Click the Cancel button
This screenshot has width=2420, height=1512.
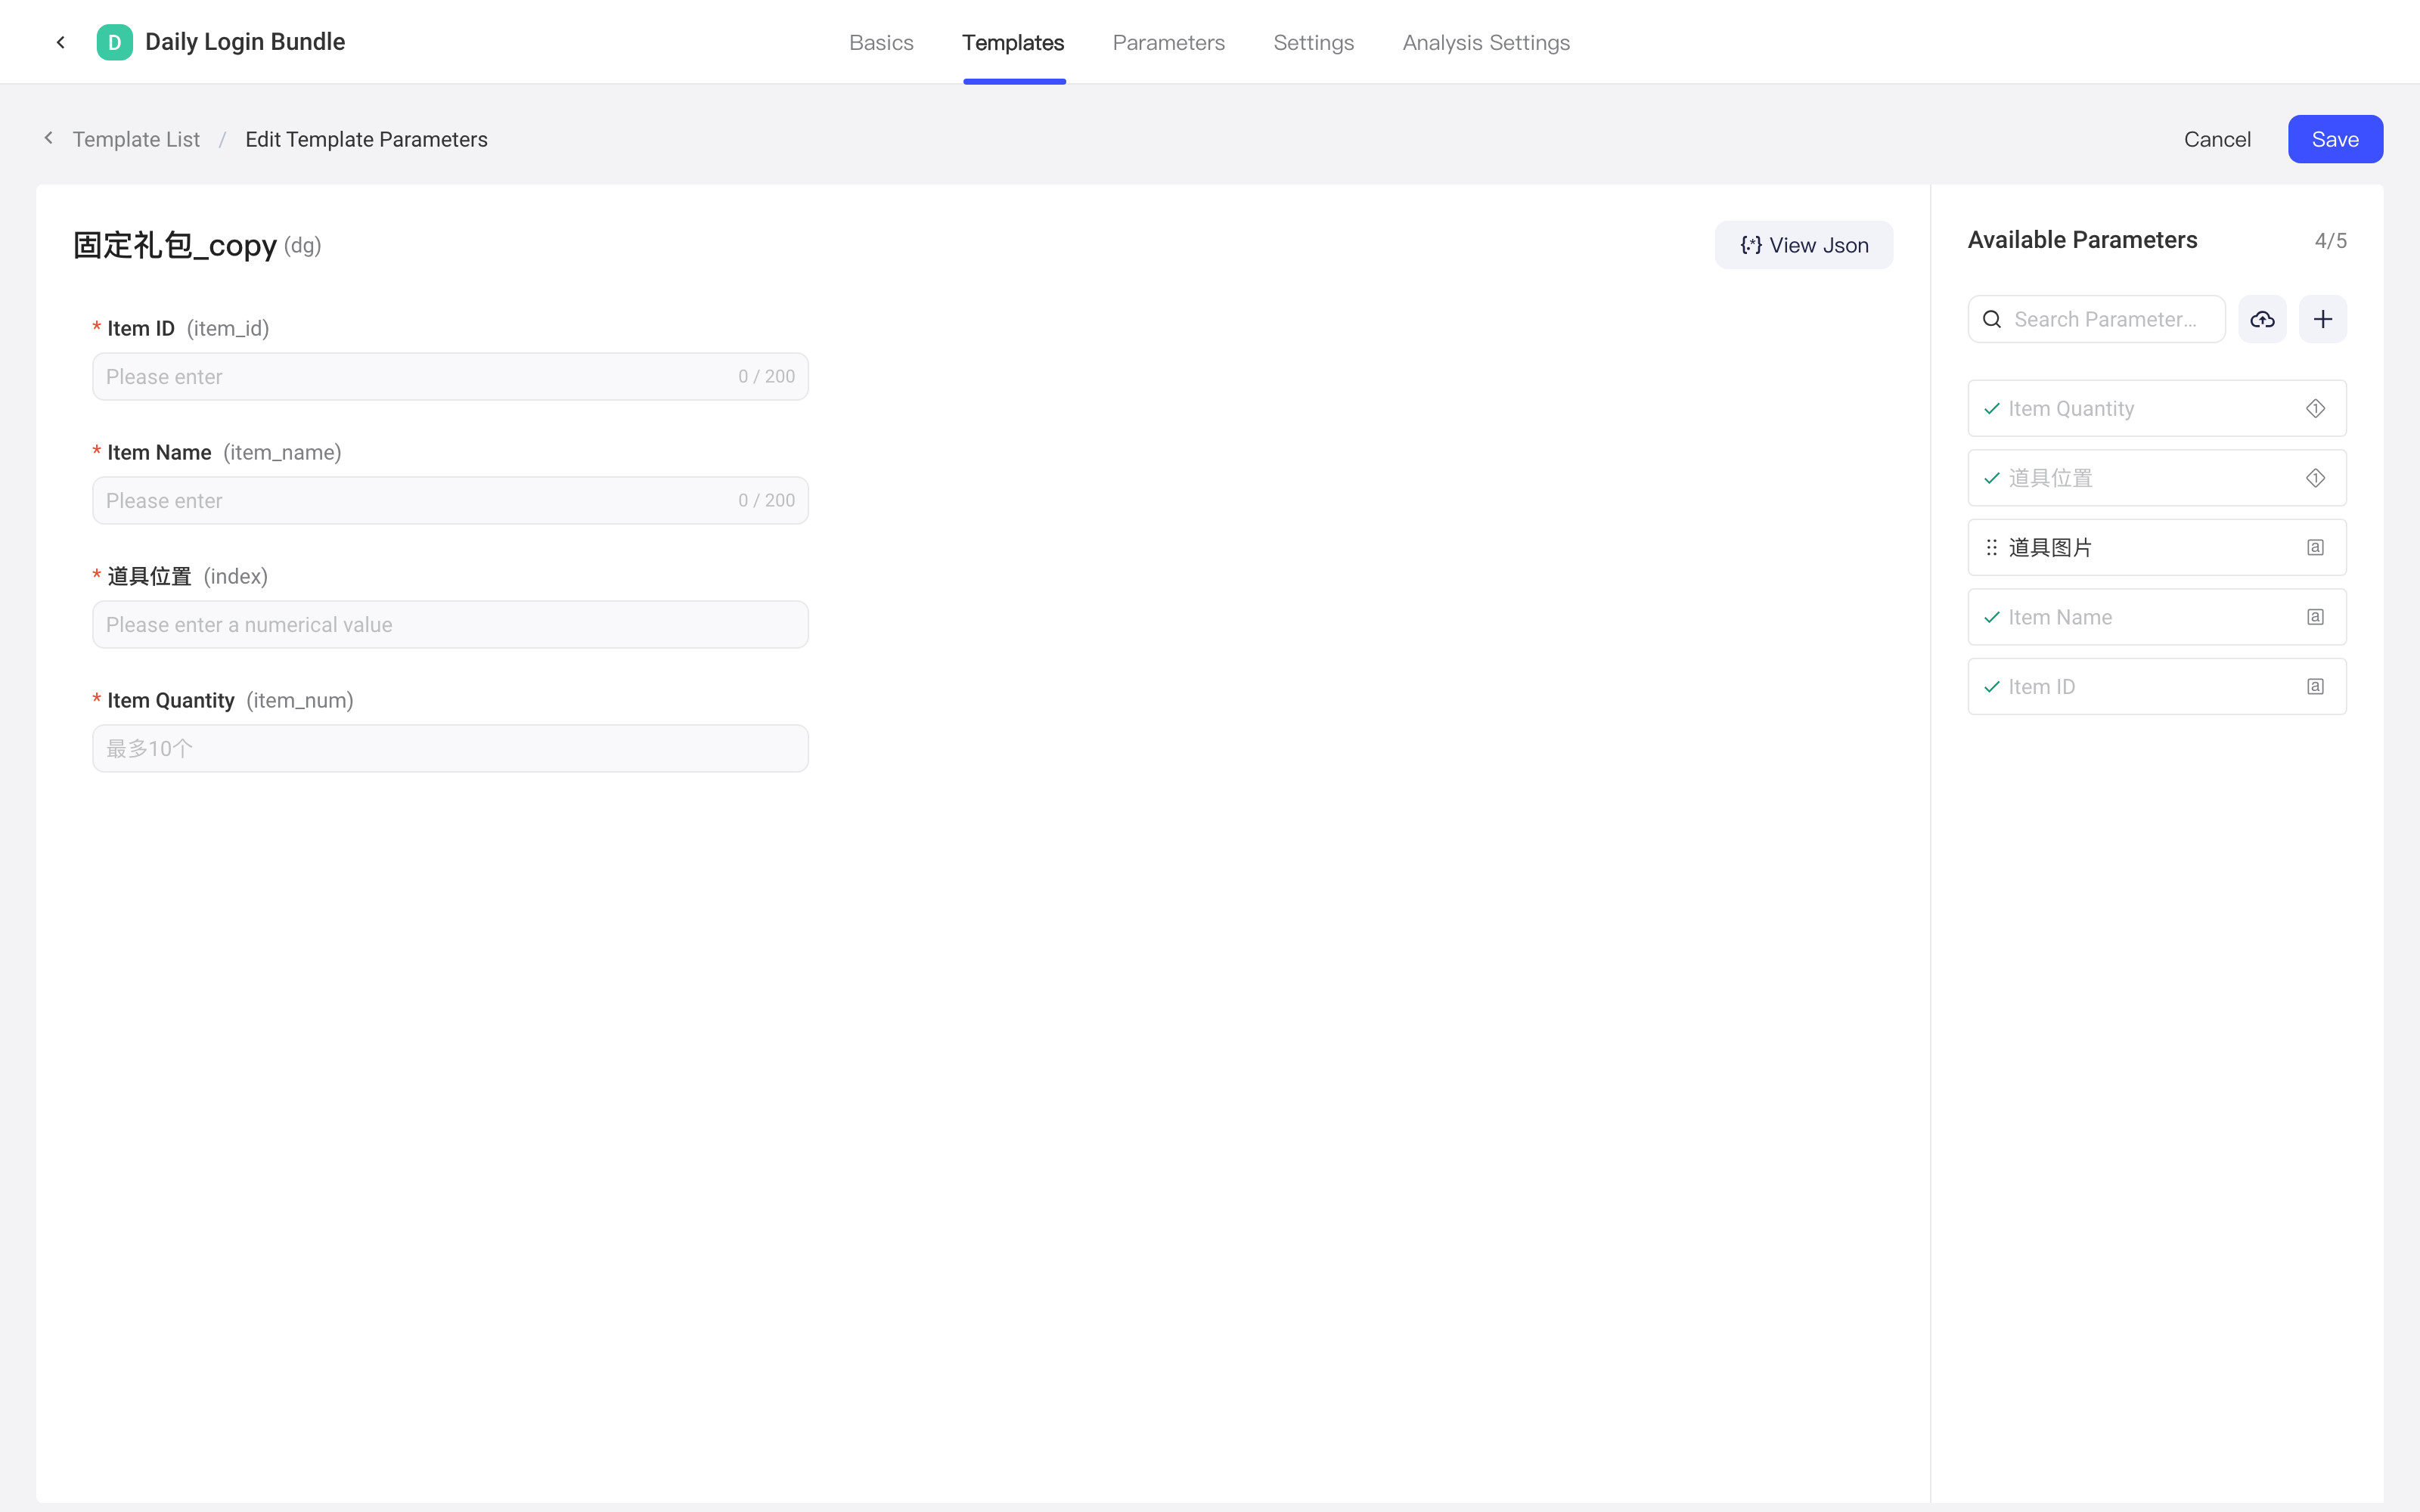tap(2217, 139)
